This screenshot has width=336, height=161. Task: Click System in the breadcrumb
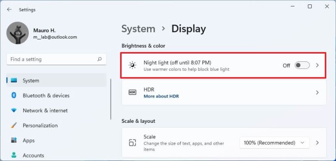coord(139,29)
